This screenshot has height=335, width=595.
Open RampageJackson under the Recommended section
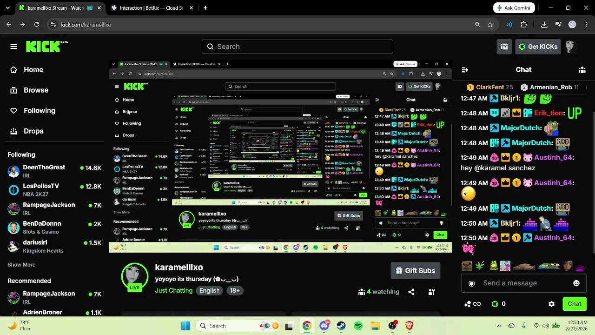click(54, 298)
